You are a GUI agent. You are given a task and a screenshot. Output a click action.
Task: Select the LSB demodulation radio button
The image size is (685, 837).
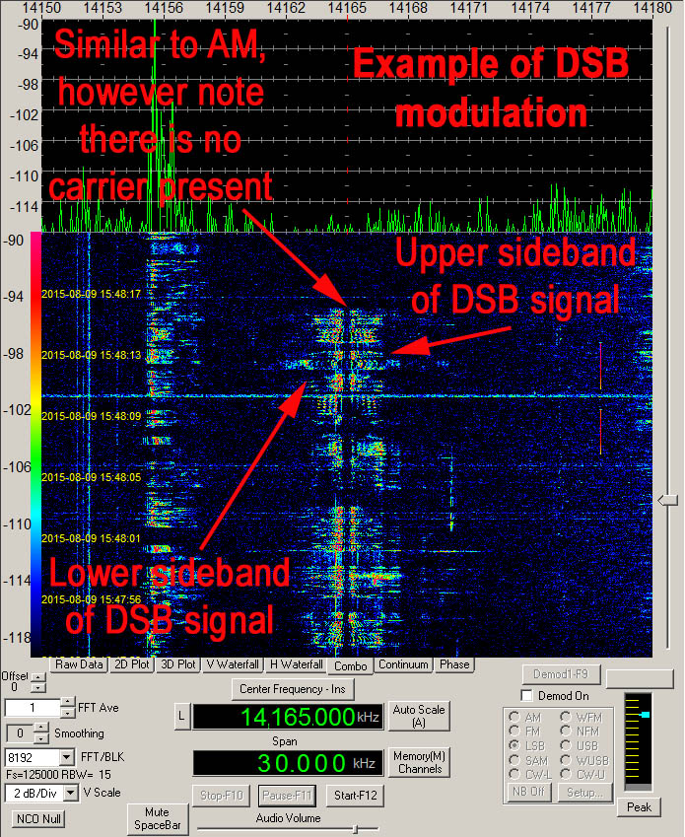point(514,745)
